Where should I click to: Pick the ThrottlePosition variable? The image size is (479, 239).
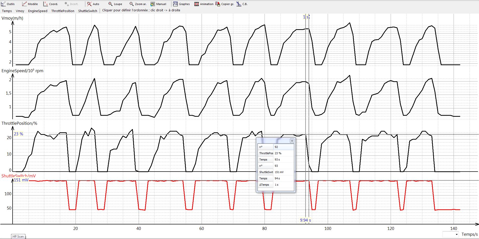pyautogui.click(x=63, y=11)
